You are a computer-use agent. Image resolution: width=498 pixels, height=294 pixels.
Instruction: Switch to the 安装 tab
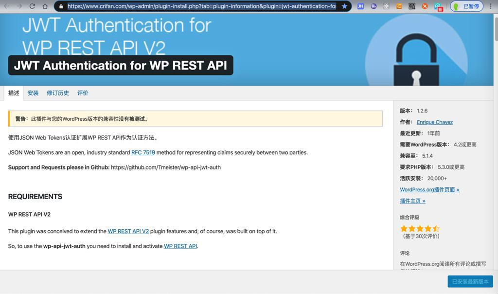pyautogui.click(x=33, y=93)
